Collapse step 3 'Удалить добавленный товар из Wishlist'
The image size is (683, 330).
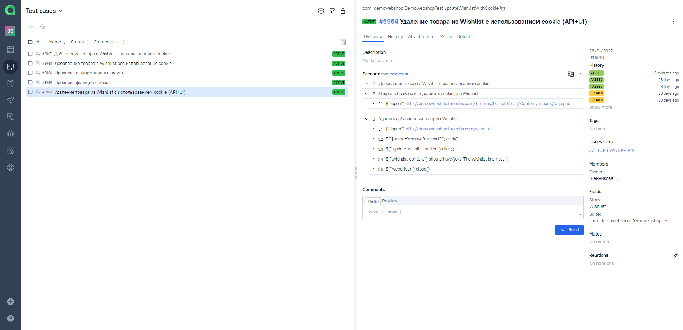(366, 118)
